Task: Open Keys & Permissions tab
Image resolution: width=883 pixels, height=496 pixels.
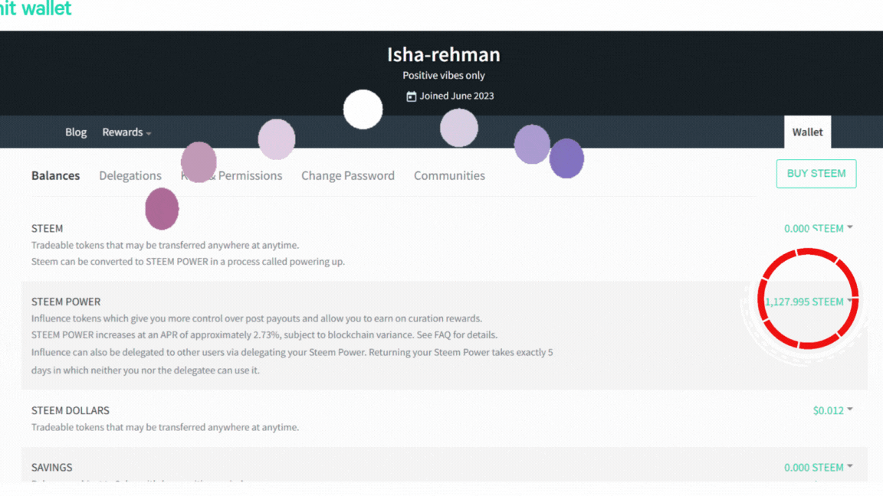Action: pyautogui.click(x=231, y=175)
